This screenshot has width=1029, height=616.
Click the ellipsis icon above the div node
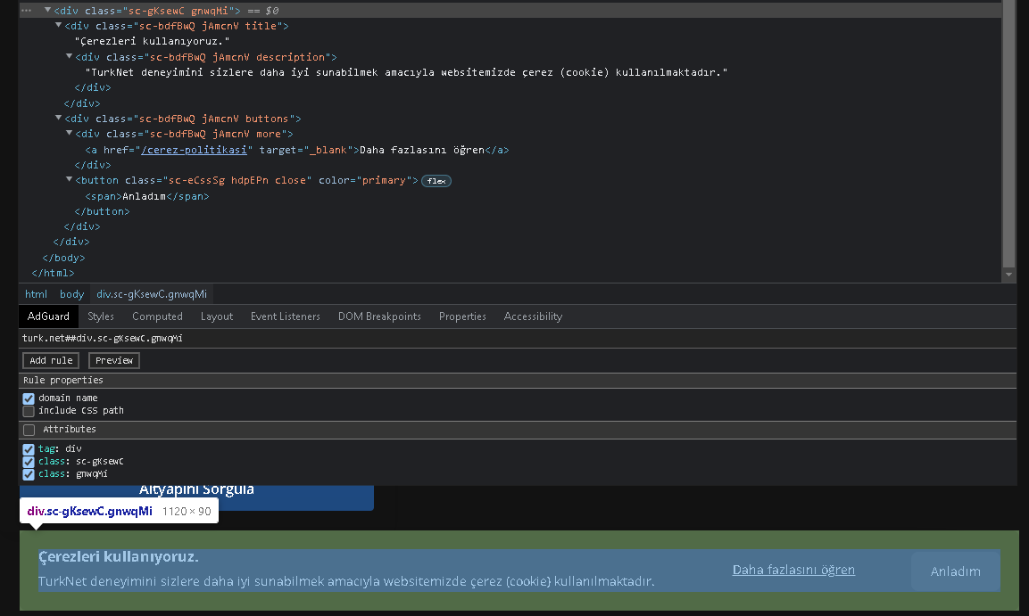[25, 10]
